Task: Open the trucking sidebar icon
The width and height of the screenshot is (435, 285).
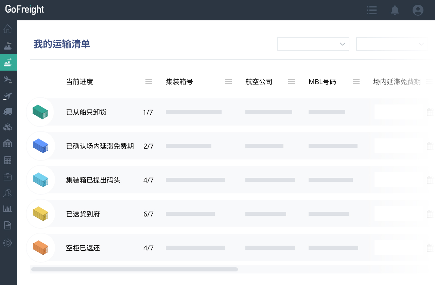Action: [x=8, y=111]
